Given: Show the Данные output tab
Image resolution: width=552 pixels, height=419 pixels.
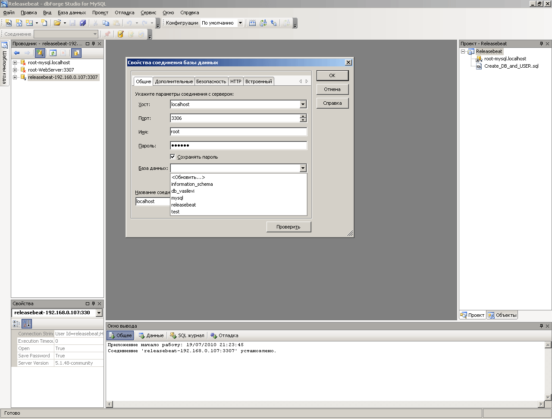Looking at the screenshot, I should pyautogui.click(x=151, y=335).
